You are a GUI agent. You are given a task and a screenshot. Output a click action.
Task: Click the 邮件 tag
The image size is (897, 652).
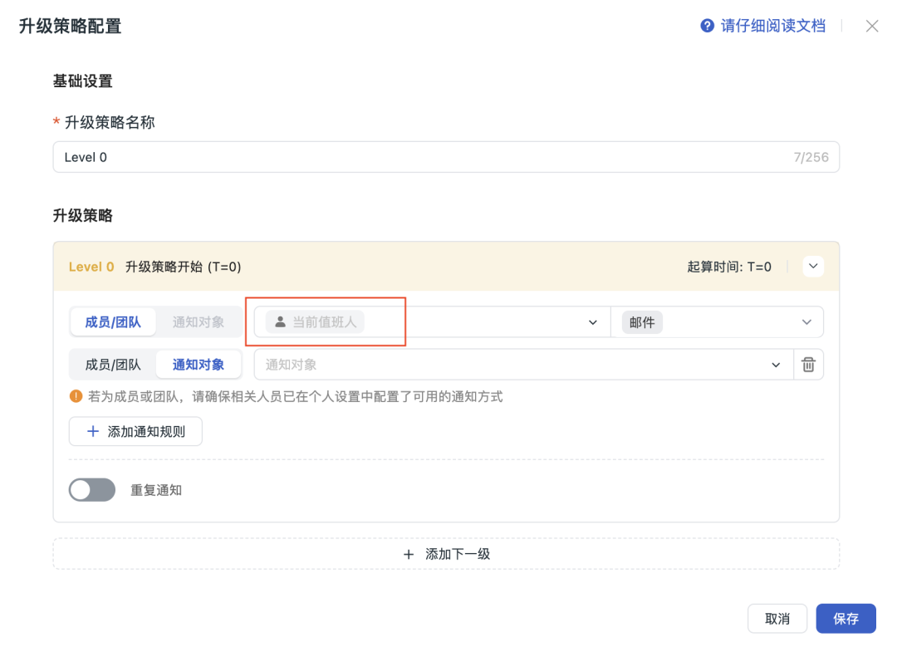pyautogui.click(x=642, y=322)
